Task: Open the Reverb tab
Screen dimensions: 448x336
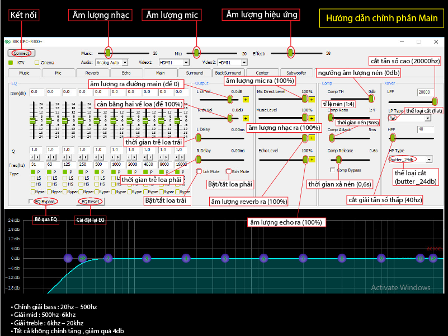Action: (92, 73)
